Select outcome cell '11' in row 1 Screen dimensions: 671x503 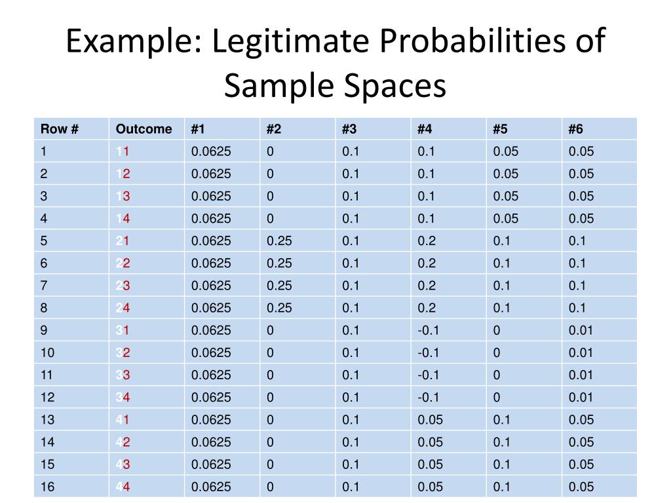pos(123,152)
